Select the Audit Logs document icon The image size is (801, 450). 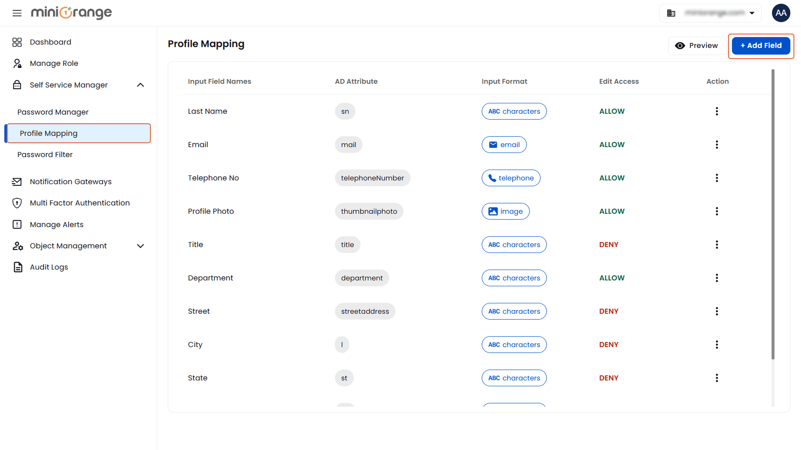(x=17, y=267)
